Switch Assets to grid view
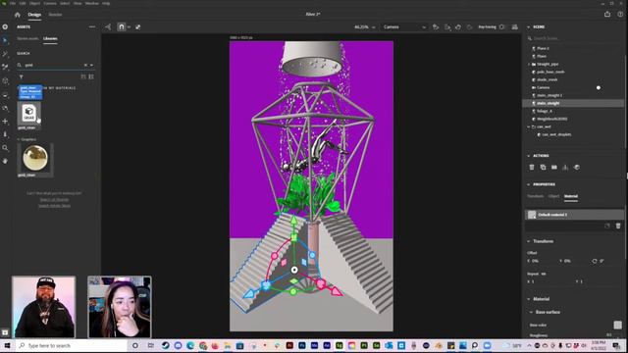Viewport: 628px width, 353px height. coord(91,76)
